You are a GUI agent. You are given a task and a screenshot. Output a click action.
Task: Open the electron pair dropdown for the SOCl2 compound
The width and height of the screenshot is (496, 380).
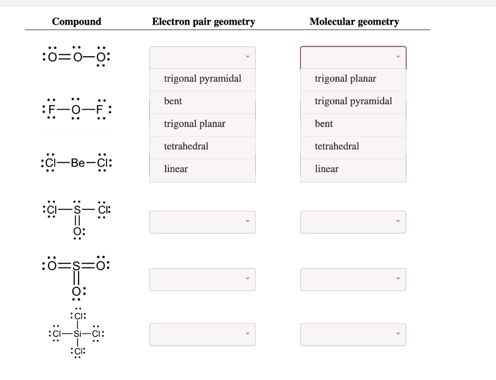tap(202, 222)
